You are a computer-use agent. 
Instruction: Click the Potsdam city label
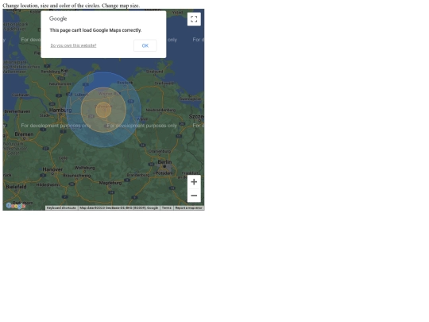(164, 173)
